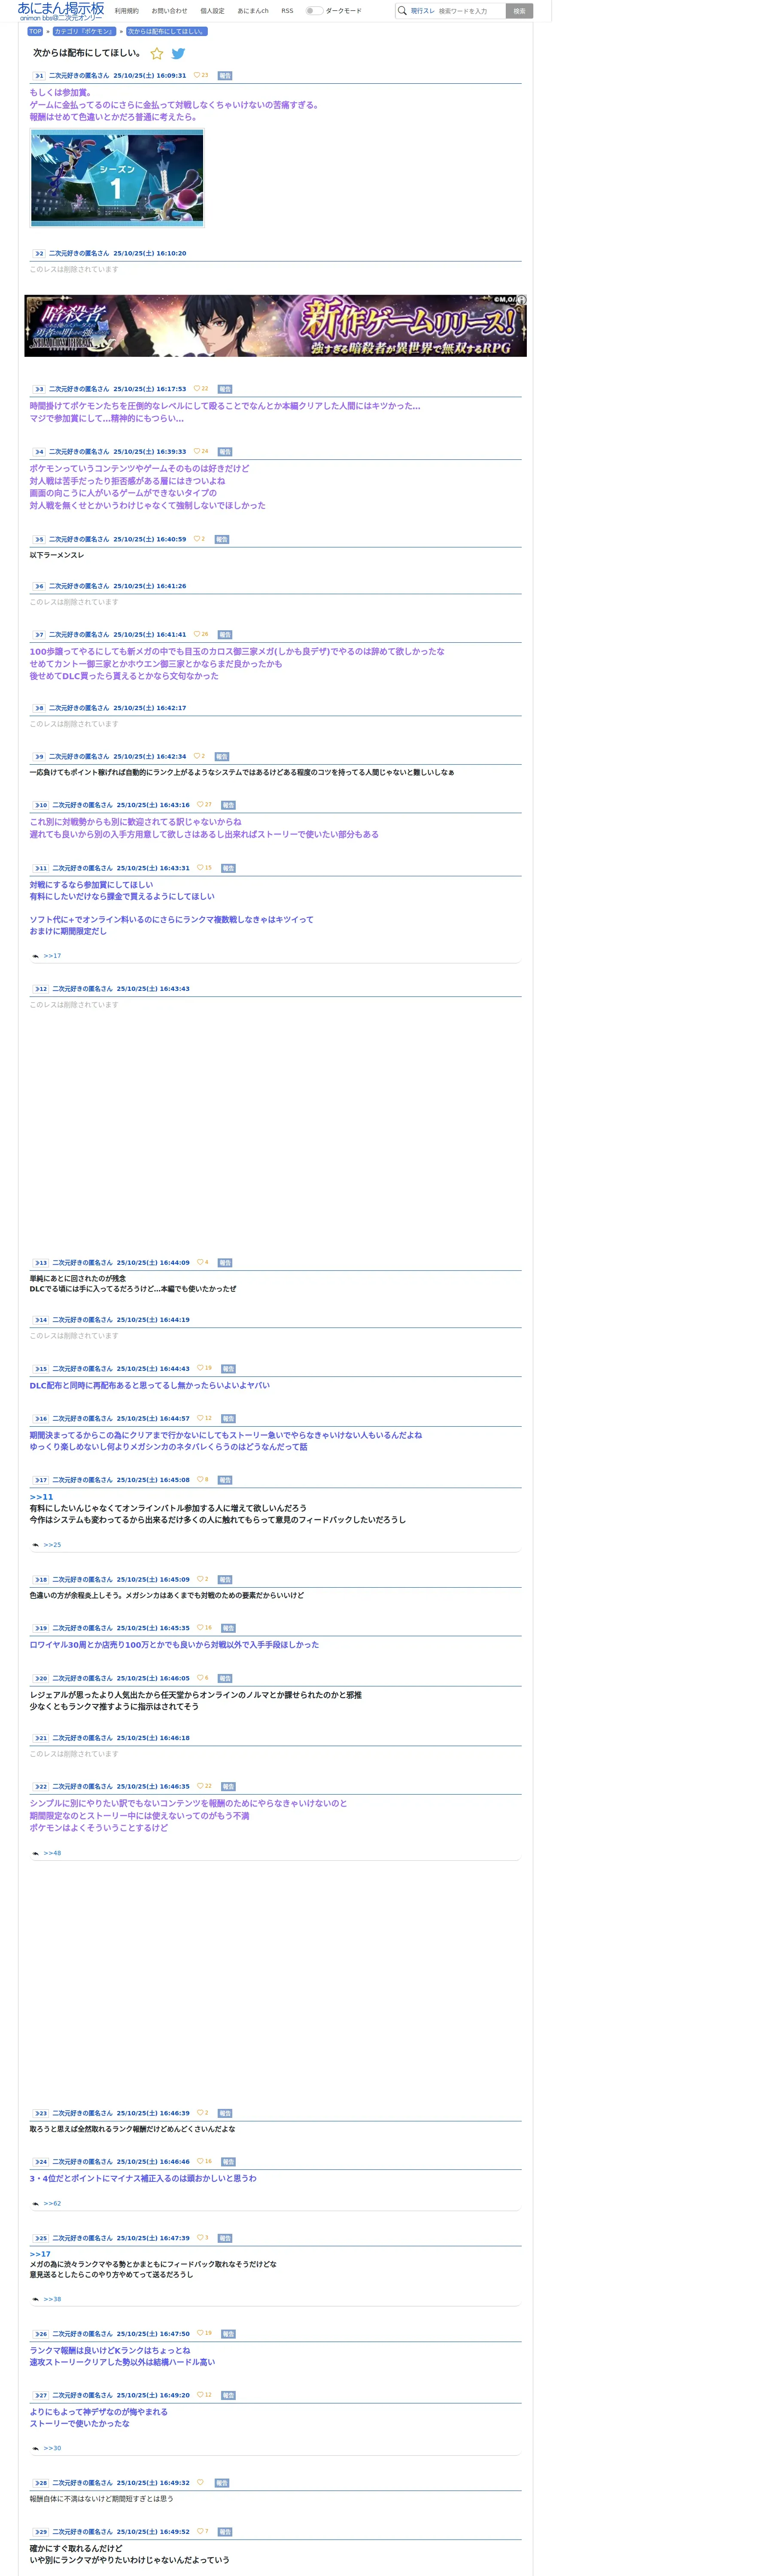This screenshot has width=778, height=2576.
Task: Report post 15 with its 報告 button
Action: click(228, 1369)
